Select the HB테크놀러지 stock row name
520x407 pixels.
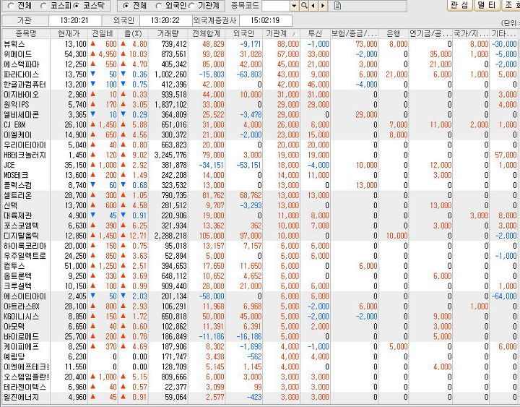25,155
